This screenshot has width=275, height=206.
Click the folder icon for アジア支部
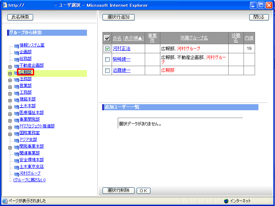pos(16,140)
